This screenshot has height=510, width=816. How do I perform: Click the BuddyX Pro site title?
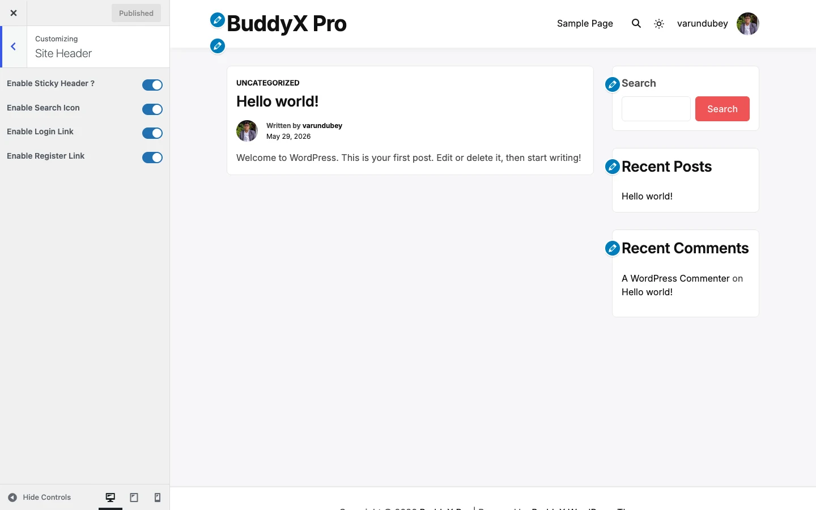pos(287,24)
